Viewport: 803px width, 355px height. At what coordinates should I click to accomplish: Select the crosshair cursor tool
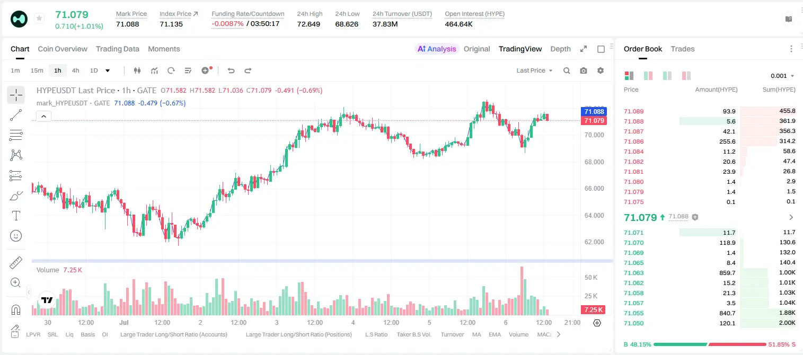point(16,95)
